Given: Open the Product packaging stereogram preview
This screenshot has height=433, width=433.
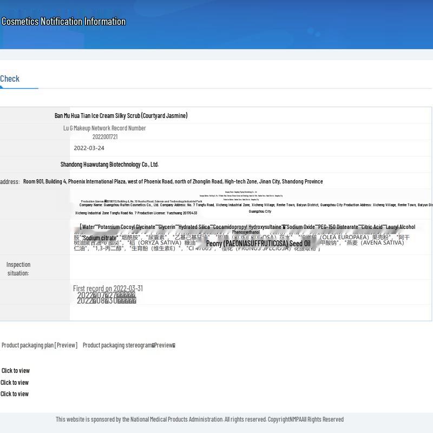Looking at the screenshot, I should (129, 345).
